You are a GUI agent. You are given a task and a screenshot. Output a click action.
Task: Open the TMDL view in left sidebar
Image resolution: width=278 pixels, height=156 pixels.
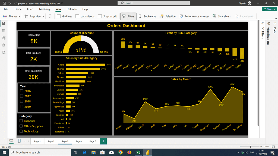[4, 52]
